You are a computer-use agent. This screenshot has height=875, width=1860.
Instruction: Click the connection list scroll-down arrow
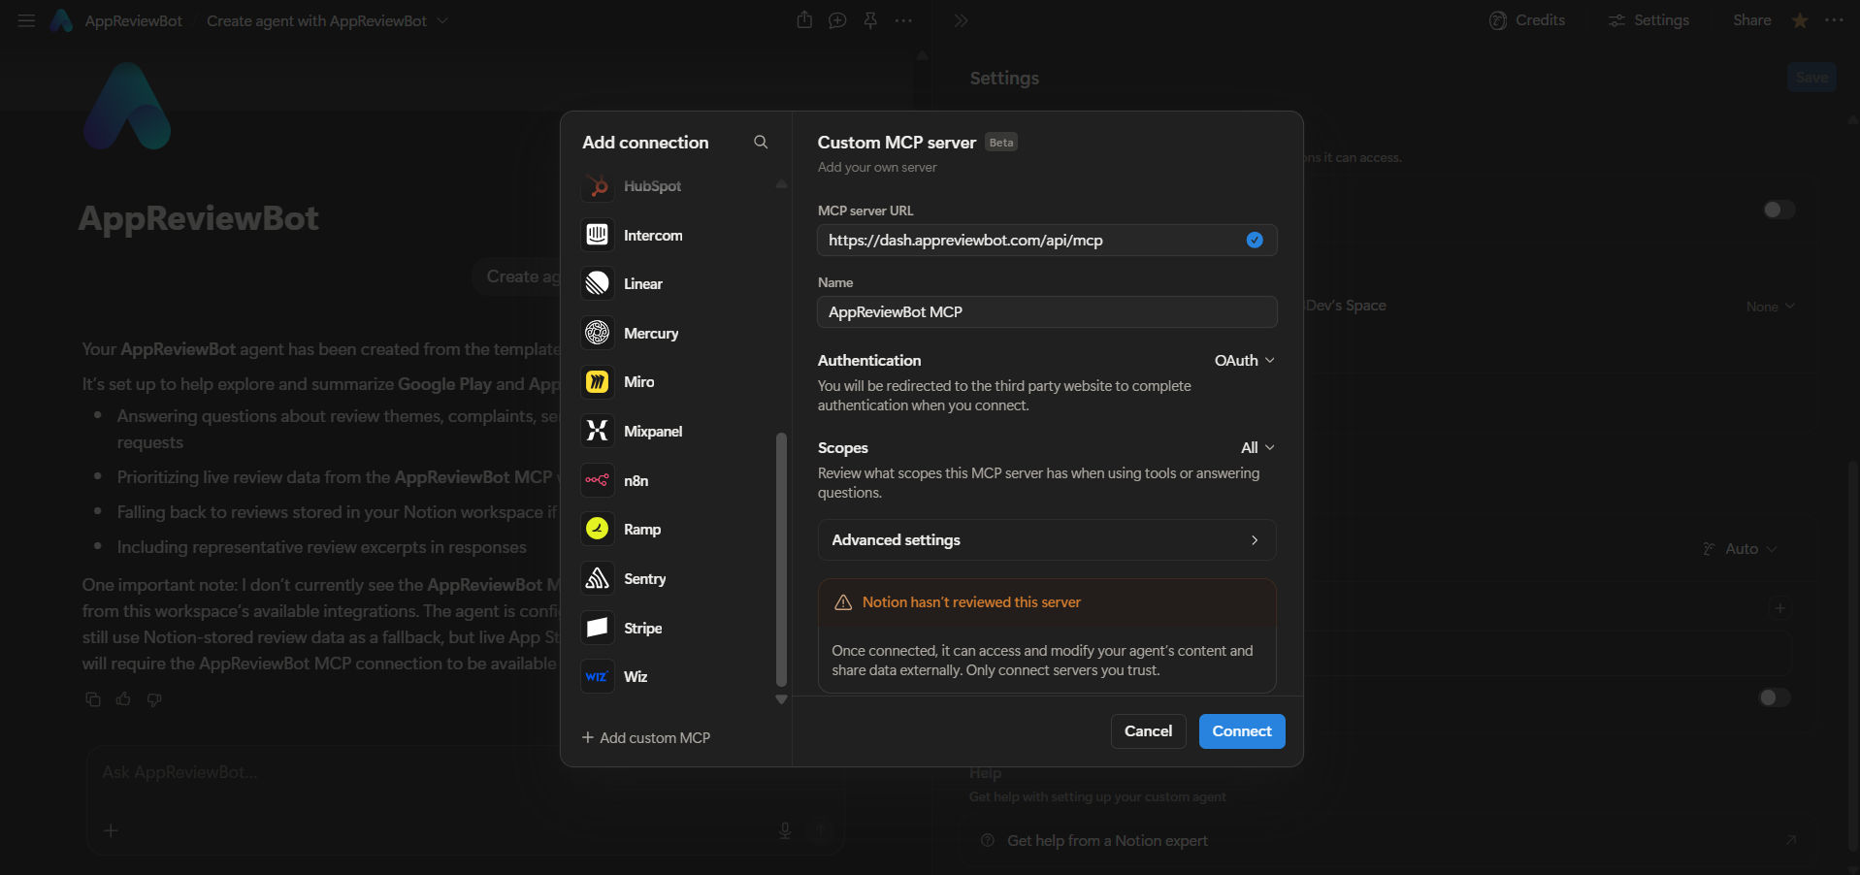tap(781, 699)
